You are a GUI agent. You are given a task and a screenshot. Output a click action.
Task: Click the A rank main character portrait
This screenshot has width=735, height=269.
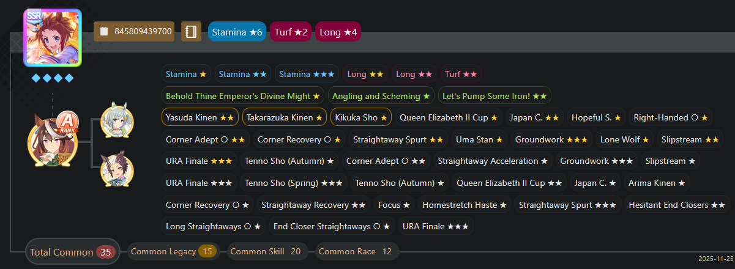52,140
